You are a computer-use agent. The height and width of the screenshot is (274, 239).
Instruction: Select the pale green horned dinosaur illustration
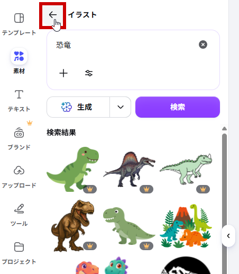pyautogui.click(x=186, y=169)
